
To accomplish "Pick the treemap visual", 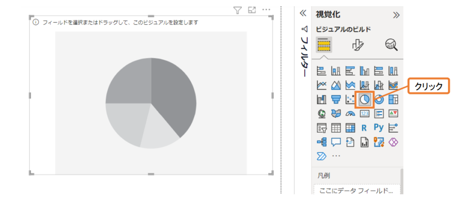I will pyautogui.click(x=393, y=100).
